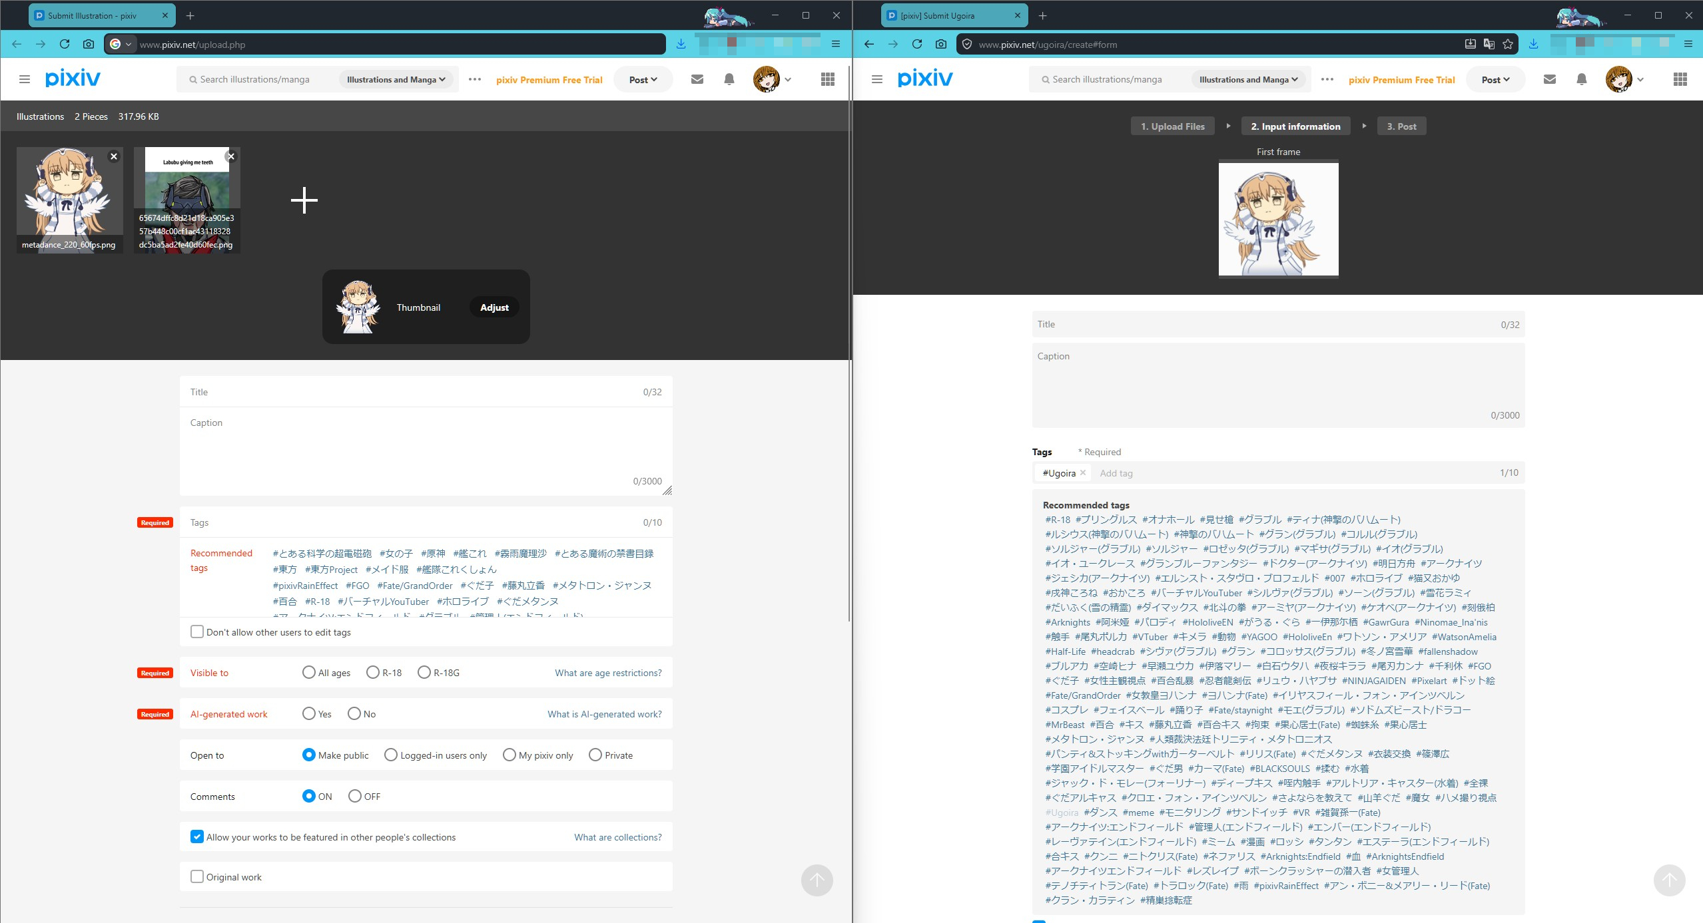The image size is (1703, 923).
Task: Check Don't allow other users to edit tags
Action: (197, 632)
